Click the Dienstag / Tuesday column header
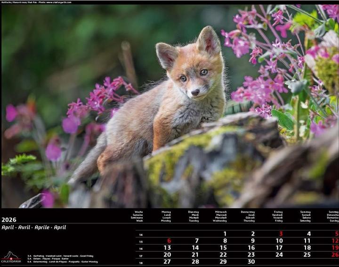Image resolution: width=339 pixels, height=267 pixels. pos(194,216)
